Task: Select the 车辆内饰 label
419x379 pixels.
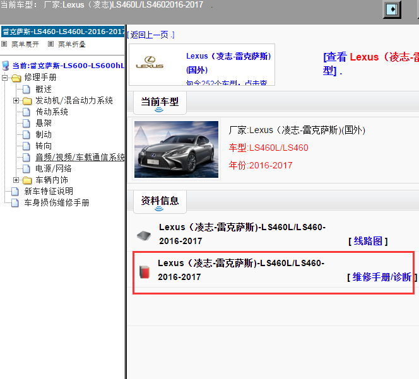Action: pos(52,180)
